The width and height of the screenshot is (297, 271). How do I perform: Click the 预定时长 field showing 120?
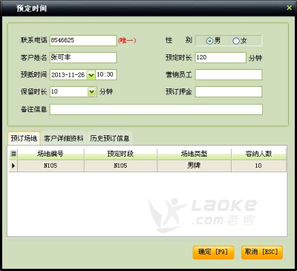(221, 57)
